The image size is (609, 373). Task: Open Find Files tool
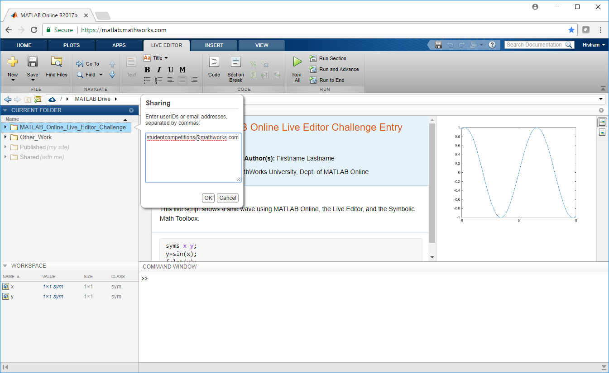pyautogui.click(x=57, y=67)
